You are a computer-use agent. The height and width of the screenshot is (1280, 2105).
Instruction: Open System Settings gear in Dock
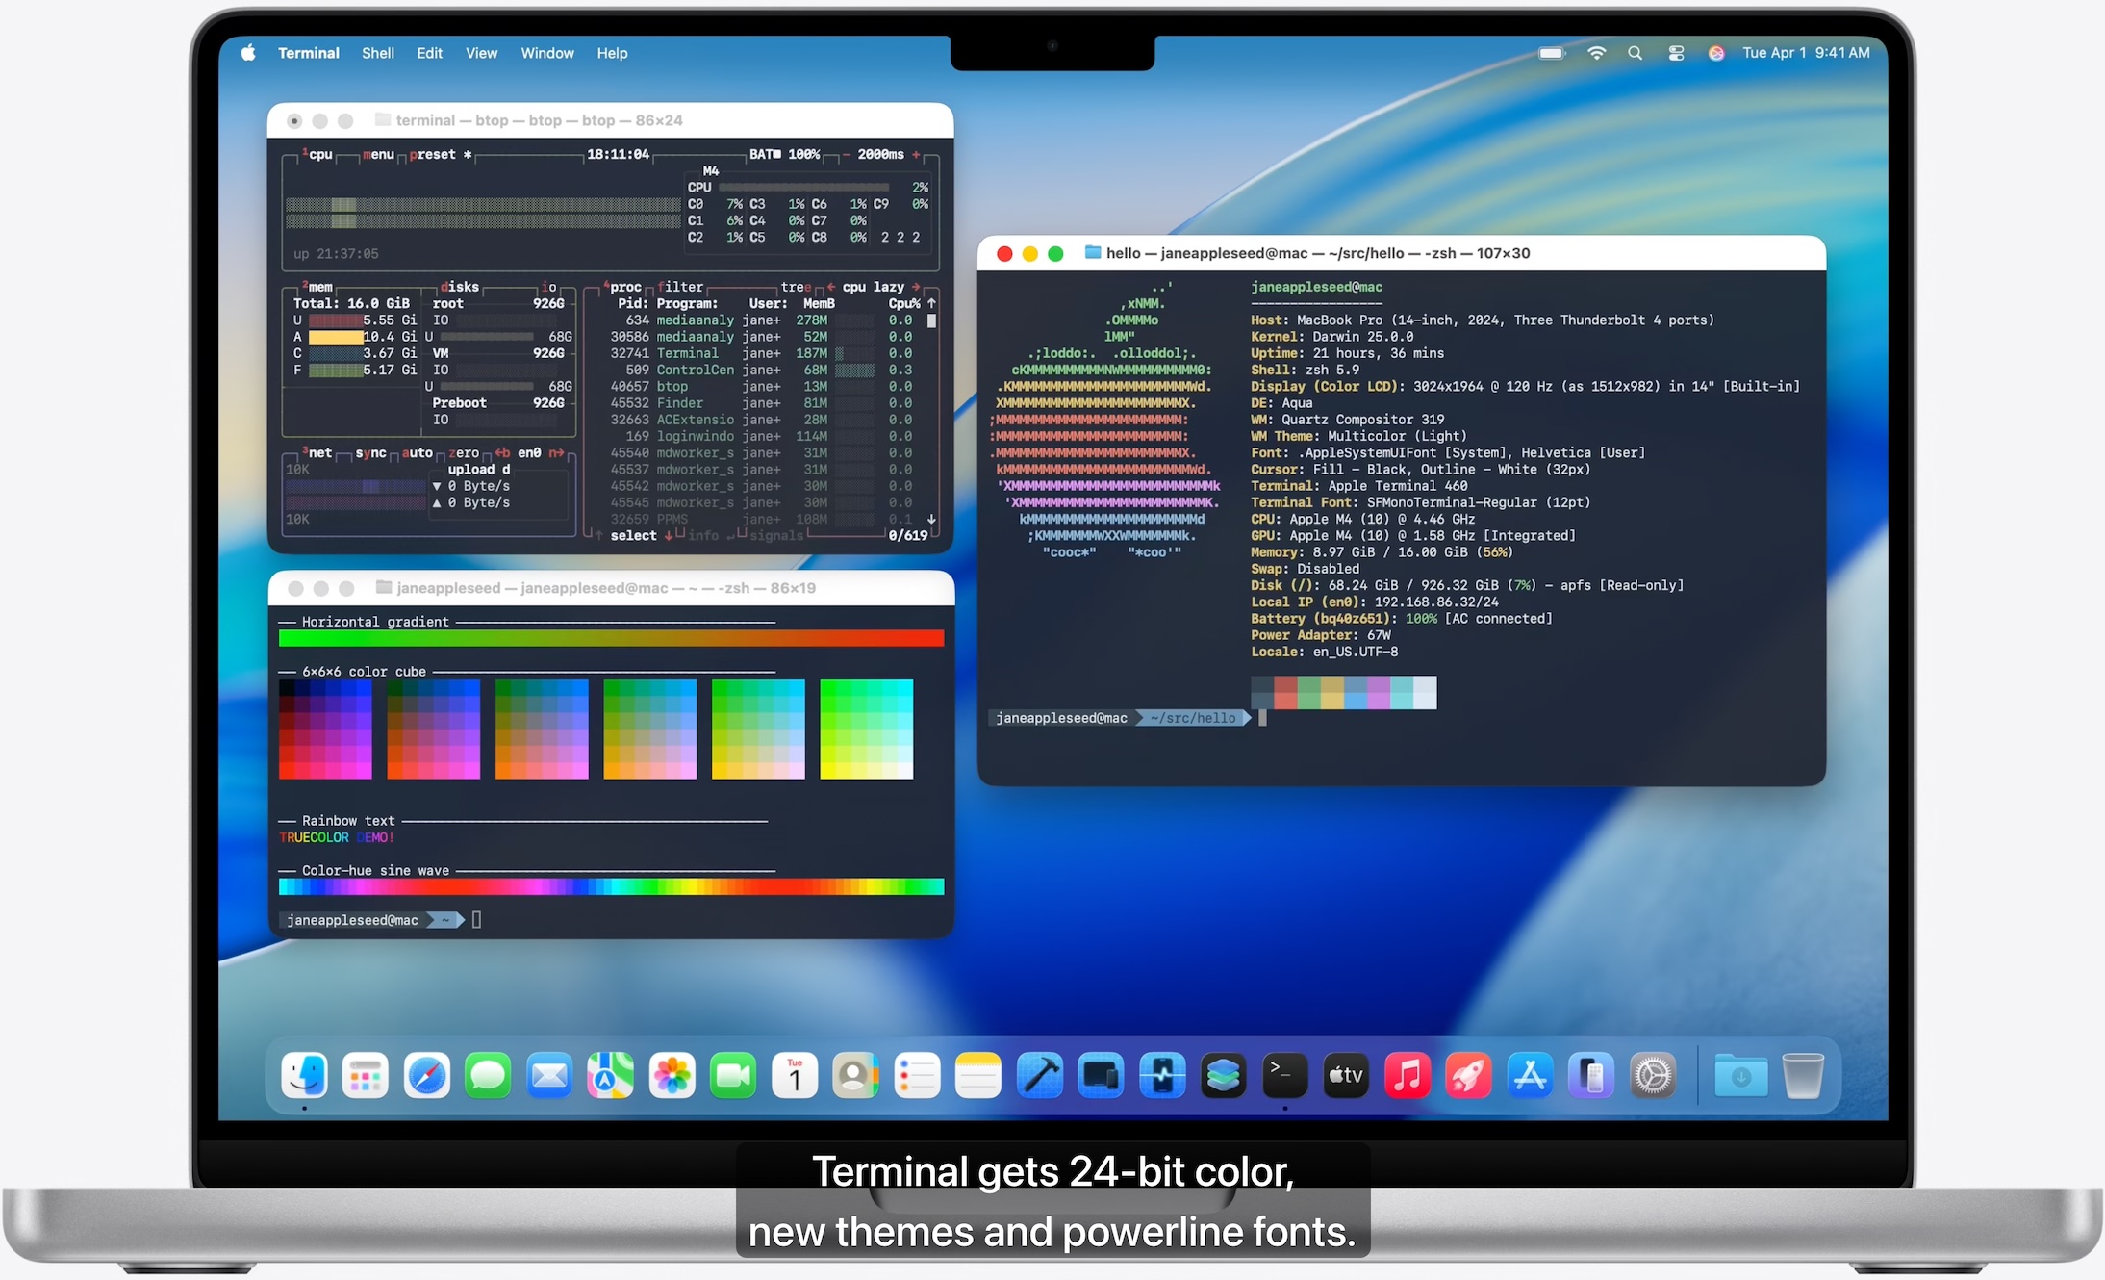coord(1653,1075)
